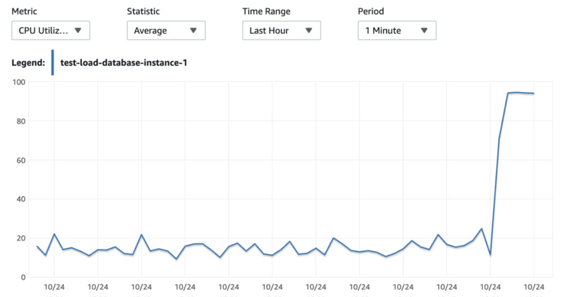This screenshot has height=297, width=567.
Task: Open the Period dropdown arrow
Action: [x=424, y=30]
